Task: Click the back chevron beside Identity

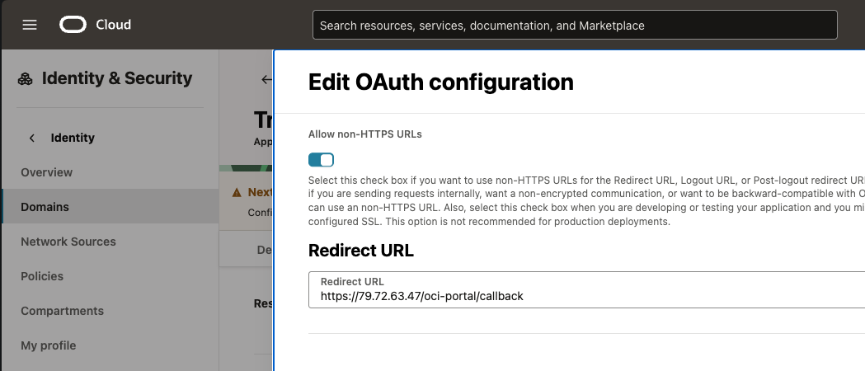Action: click(32, 138)
